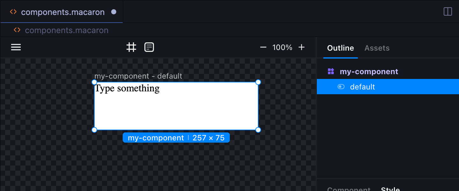Click the unsaved changes dot on tab
459x191 pixels.
[x=114, y=12]
